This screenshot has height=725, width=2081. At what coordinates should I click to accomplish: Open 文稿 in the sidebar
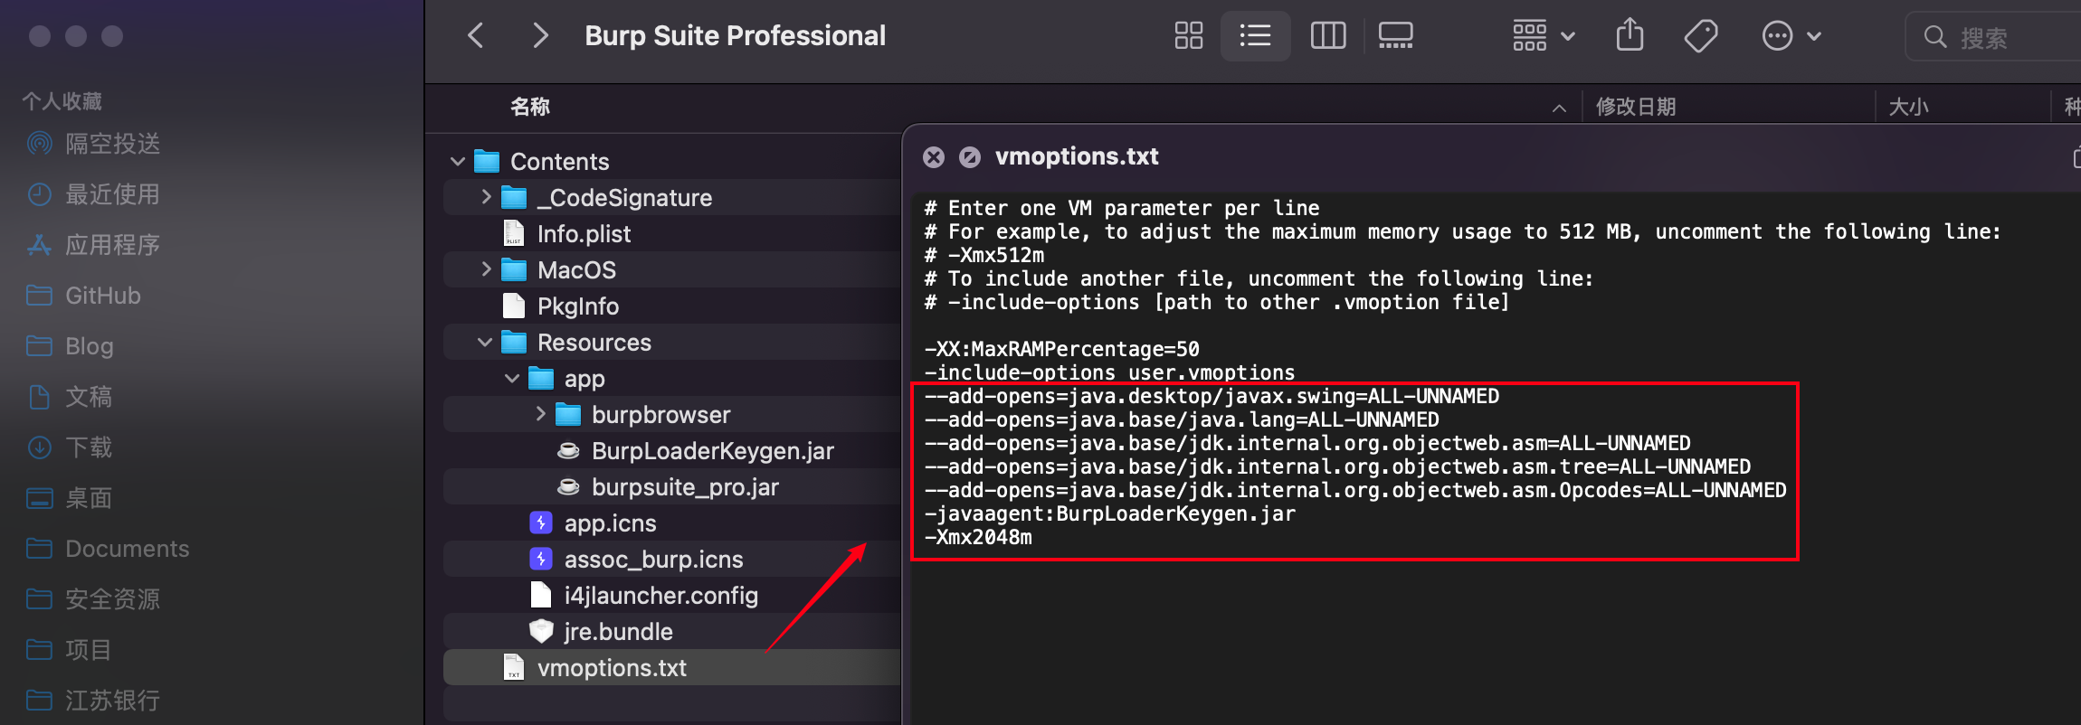tap(71, 397)
